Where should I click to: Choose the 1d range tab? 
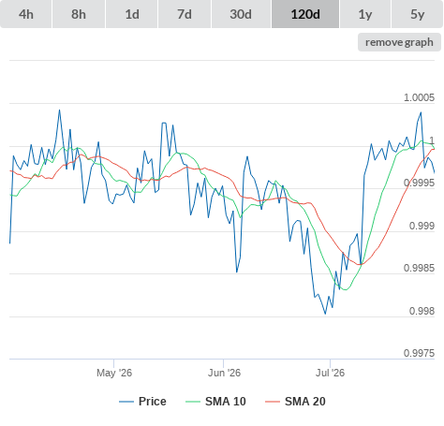pos(132,14)
